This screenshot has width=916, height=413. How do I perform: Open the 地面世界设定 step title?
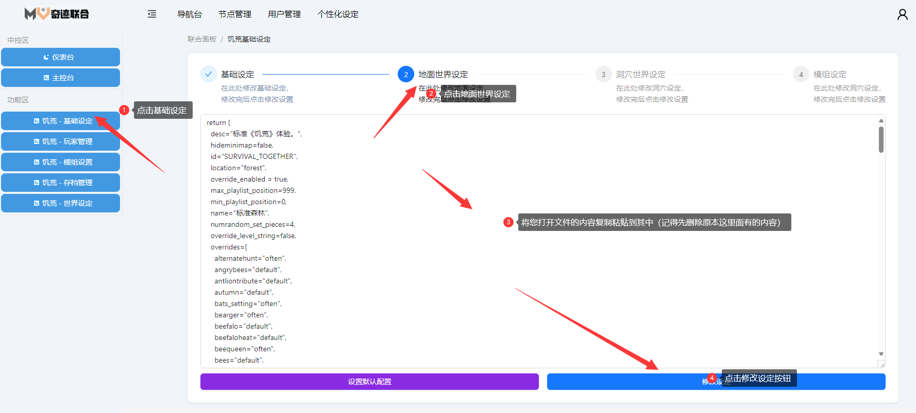(x=443, y=75)
